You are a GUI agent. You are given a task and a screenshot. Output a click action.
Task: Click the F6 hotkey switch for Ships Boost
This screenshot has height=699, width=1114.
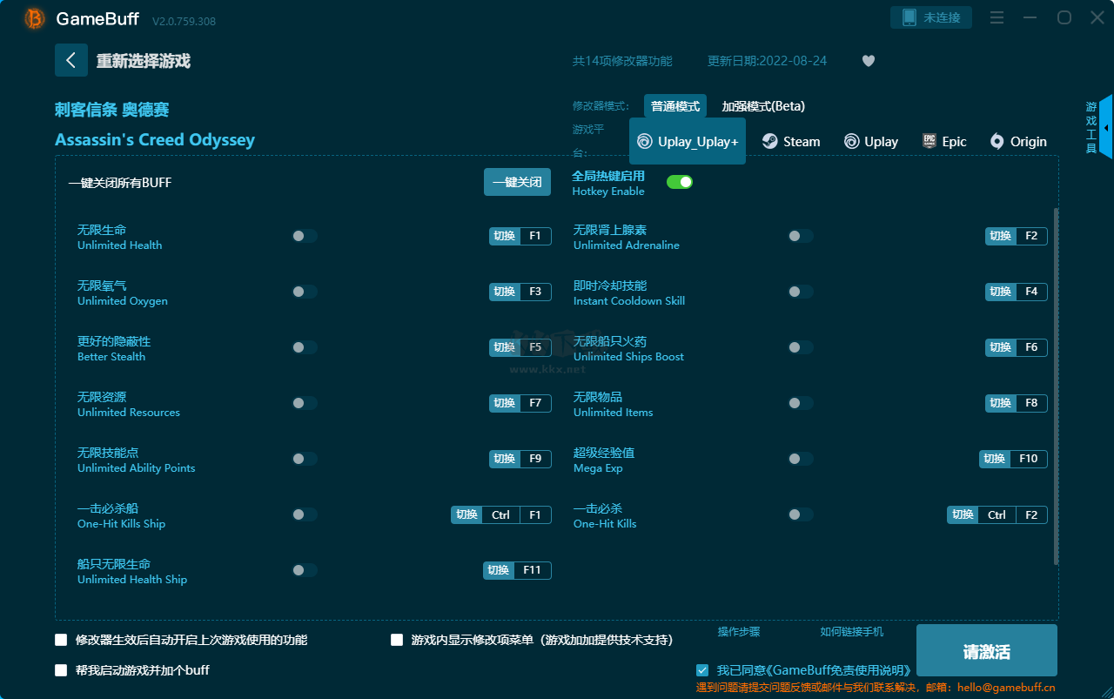pyautogui.click(x=1017, y=347)
